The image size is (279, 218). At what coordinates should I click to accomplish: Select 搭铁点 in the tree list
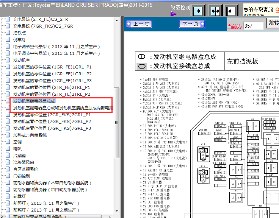tap(19, 33)
